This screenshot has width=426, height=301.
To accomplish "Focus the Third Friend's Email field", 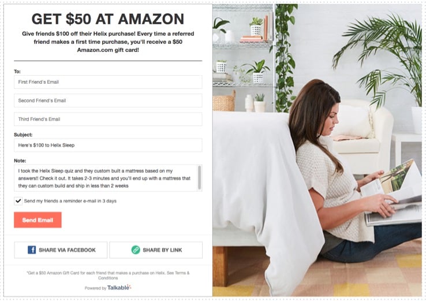I will 108,119.
